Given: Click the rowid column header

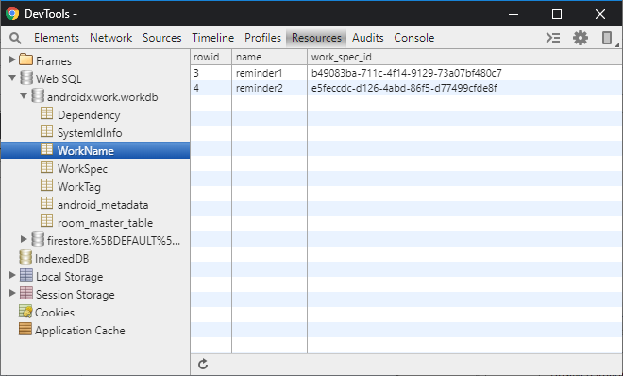Looking at the screenshot, I should pyautogui.click(x=211, y=57).
